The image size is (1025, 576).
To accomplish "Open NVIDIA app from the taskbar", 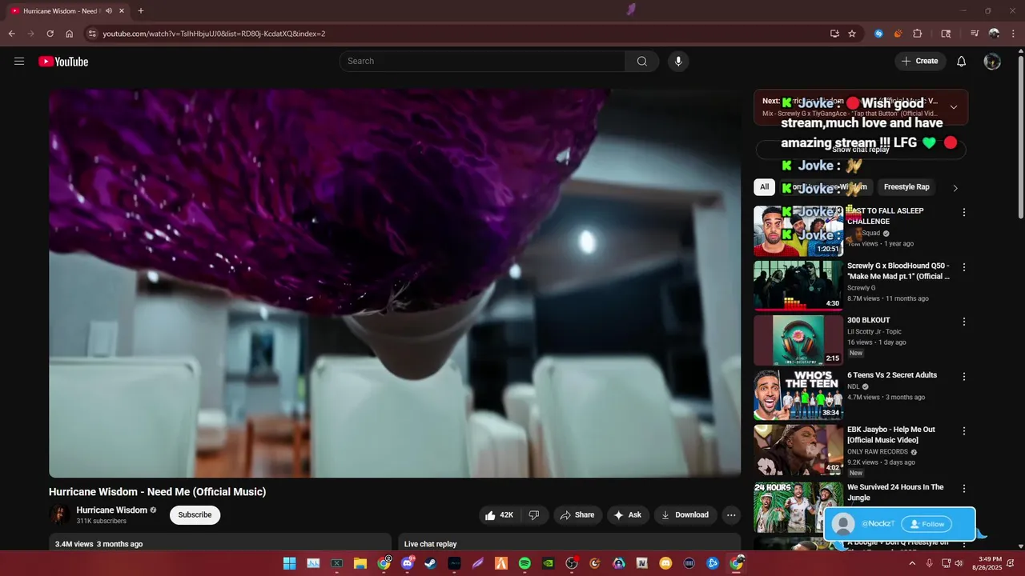I will 548,563.
